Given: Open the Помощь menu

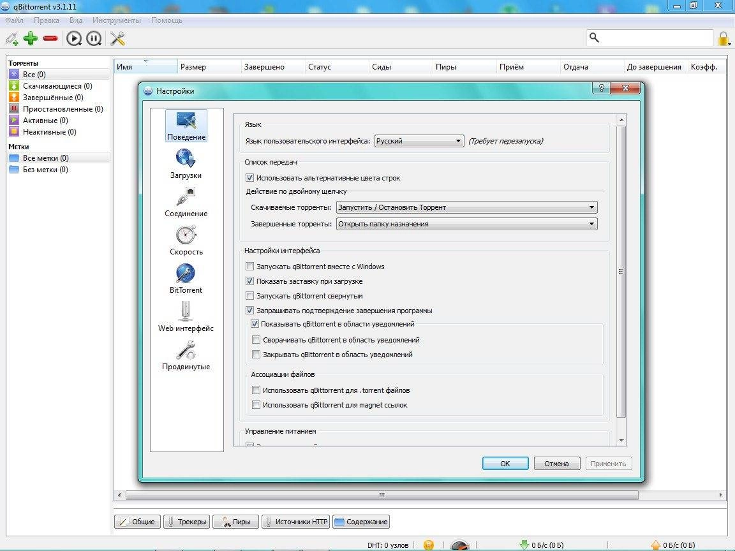Looking at the screenshot, I should pyautogui.click(x=167, y=20).
